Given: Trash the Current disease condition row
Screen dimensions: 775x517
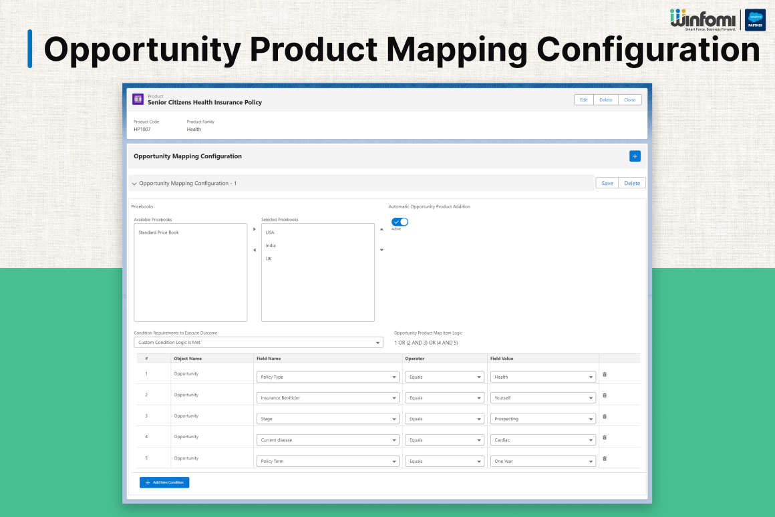Looking at the screenshot, I should [x=605, y=438].
